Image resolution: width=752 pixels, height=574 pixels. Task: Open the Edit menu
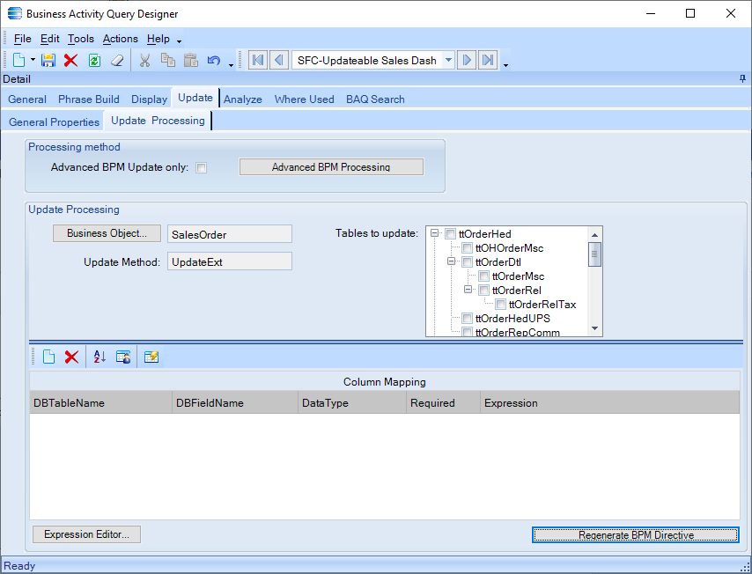50,39
